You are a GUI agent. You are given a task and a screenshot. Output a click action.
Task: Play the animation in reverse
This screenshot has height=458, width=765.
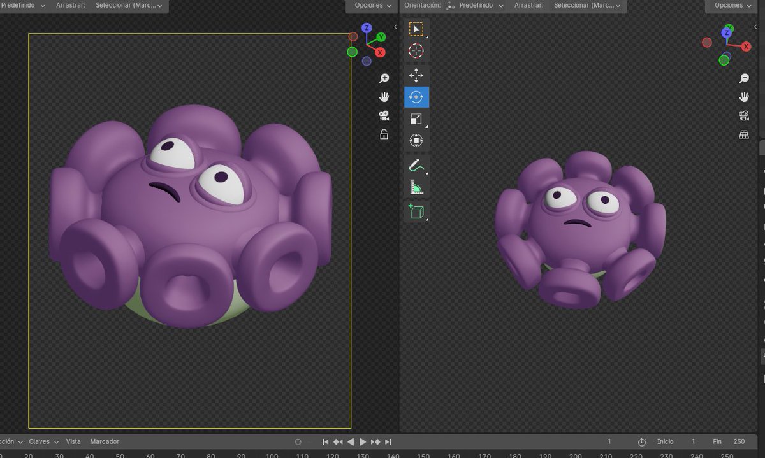coord(351,442)
